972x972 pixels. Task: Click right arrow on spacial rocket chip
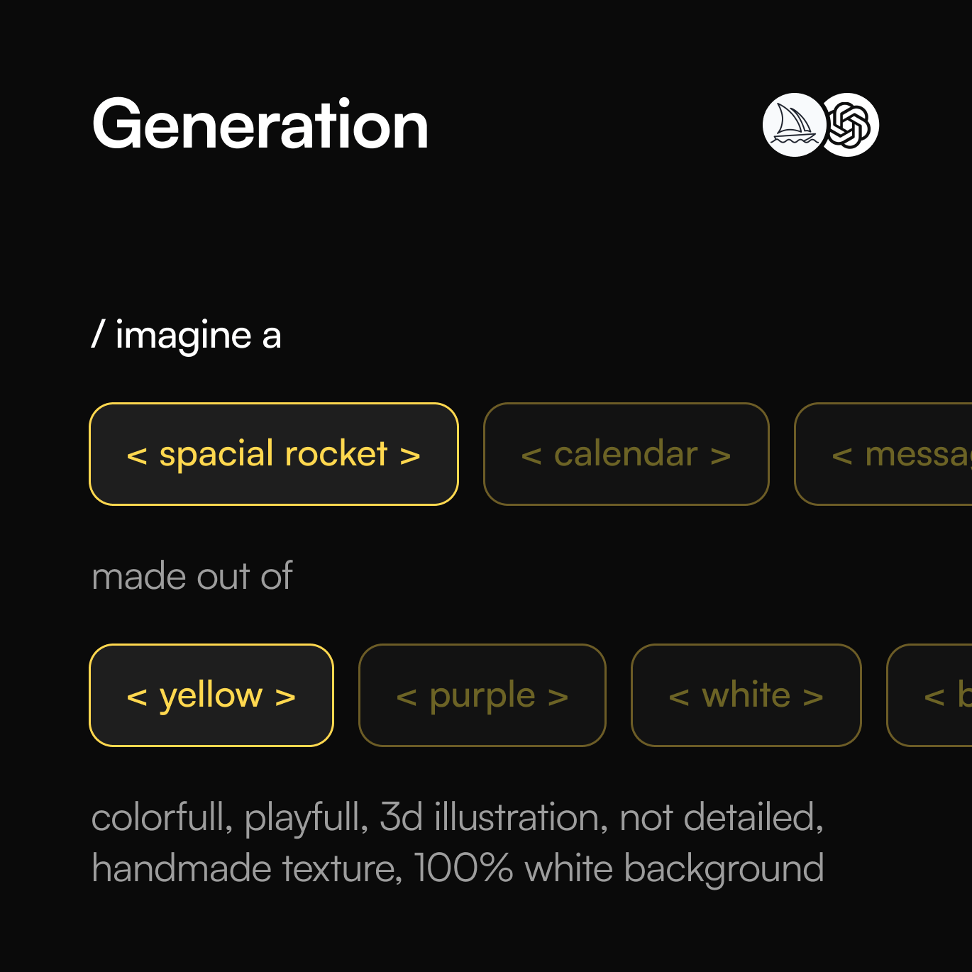[410, 455]
